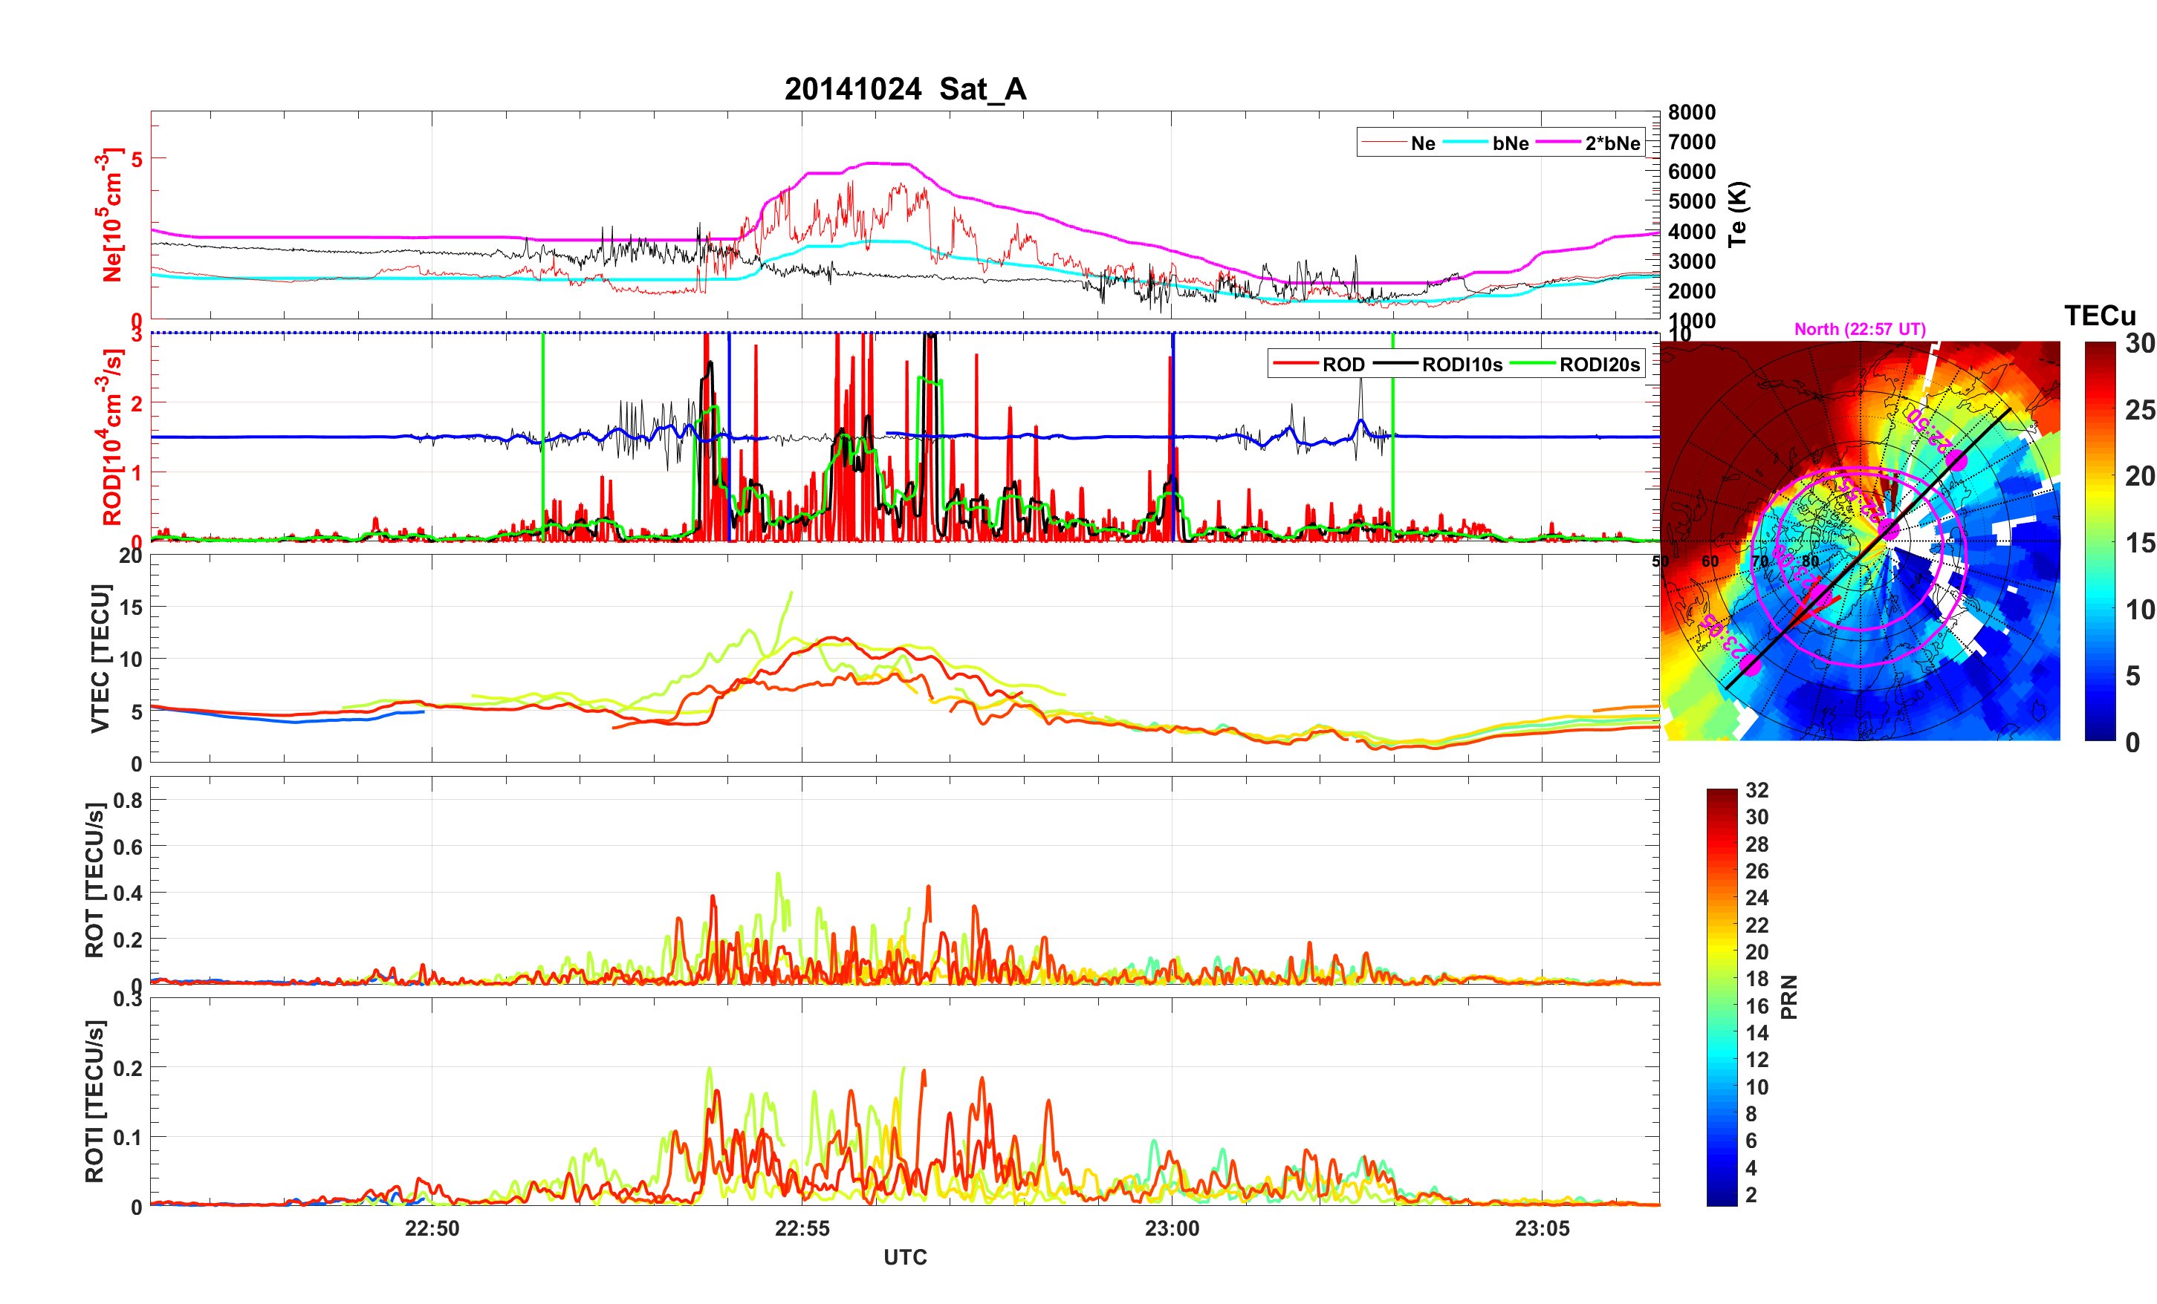
Task: Click the UTC x-axis label
Action: tap(904, 1258)
